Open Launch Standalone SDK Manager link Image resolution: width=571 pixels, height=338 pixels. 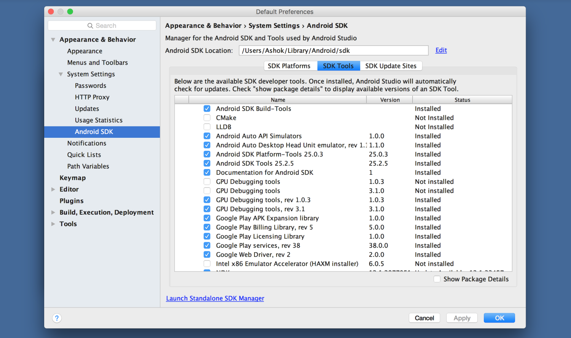tap(215, 298)
